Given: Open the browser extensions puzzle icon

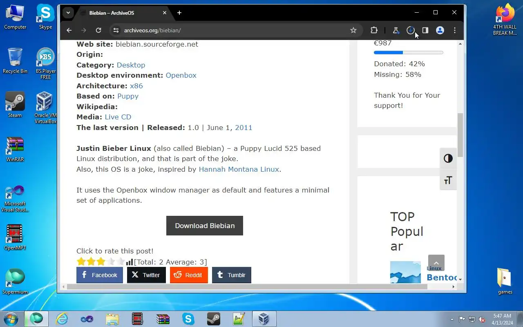Looking at the screenshot, I should tap(374, 30).
